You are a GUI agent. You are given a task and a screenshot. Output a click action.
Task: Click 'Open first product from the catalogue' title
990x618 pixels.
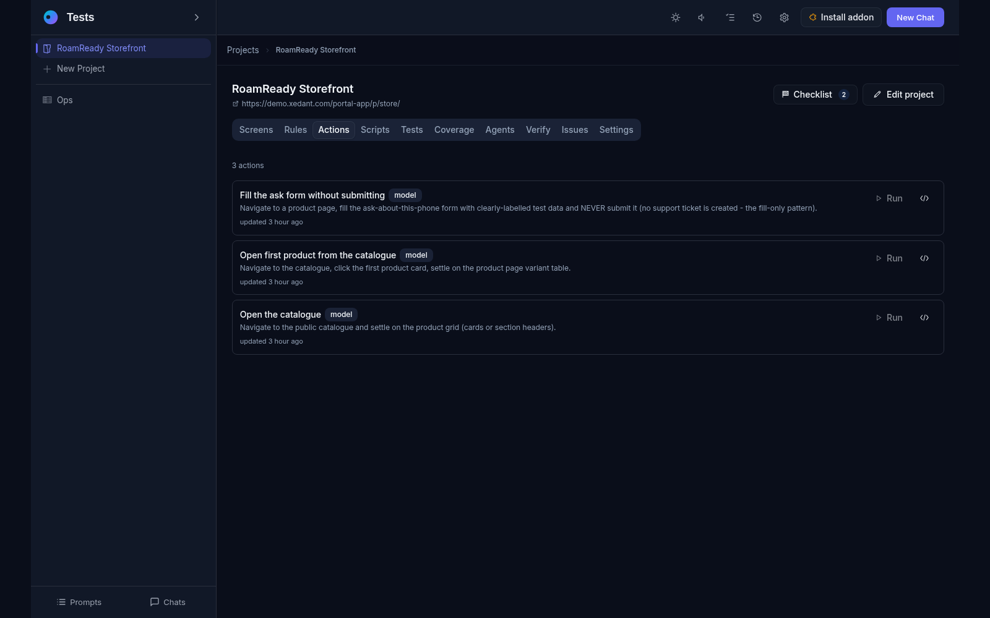tap(318, 255)
